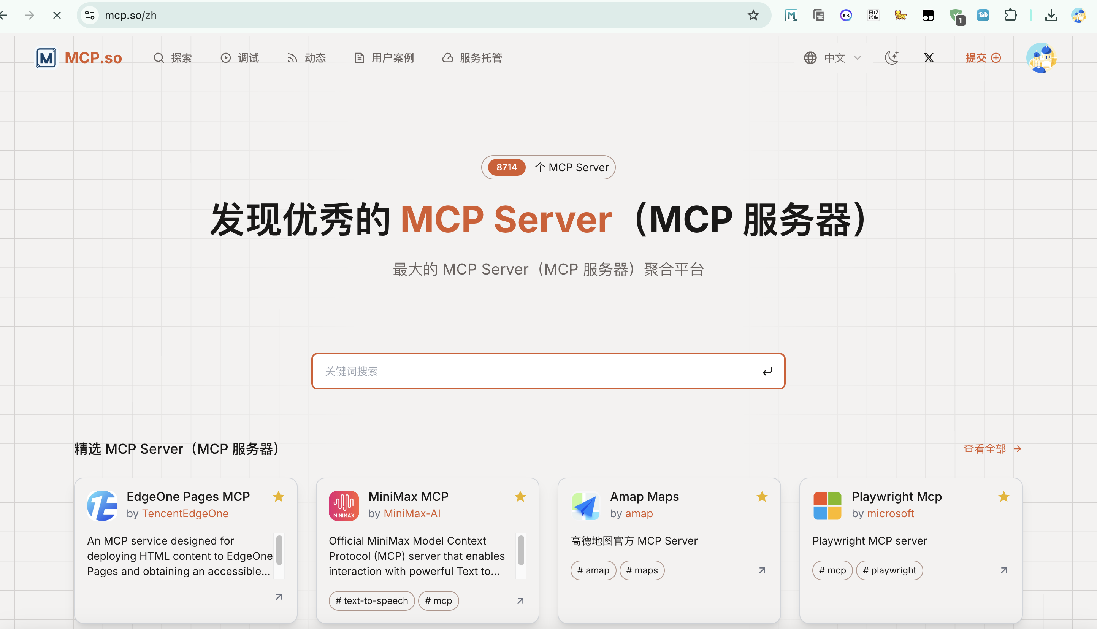This screenshot has width=1097, height=629.
Task: Open the Downloads icon in the browser toolbar
Action: pos(1051,15)
